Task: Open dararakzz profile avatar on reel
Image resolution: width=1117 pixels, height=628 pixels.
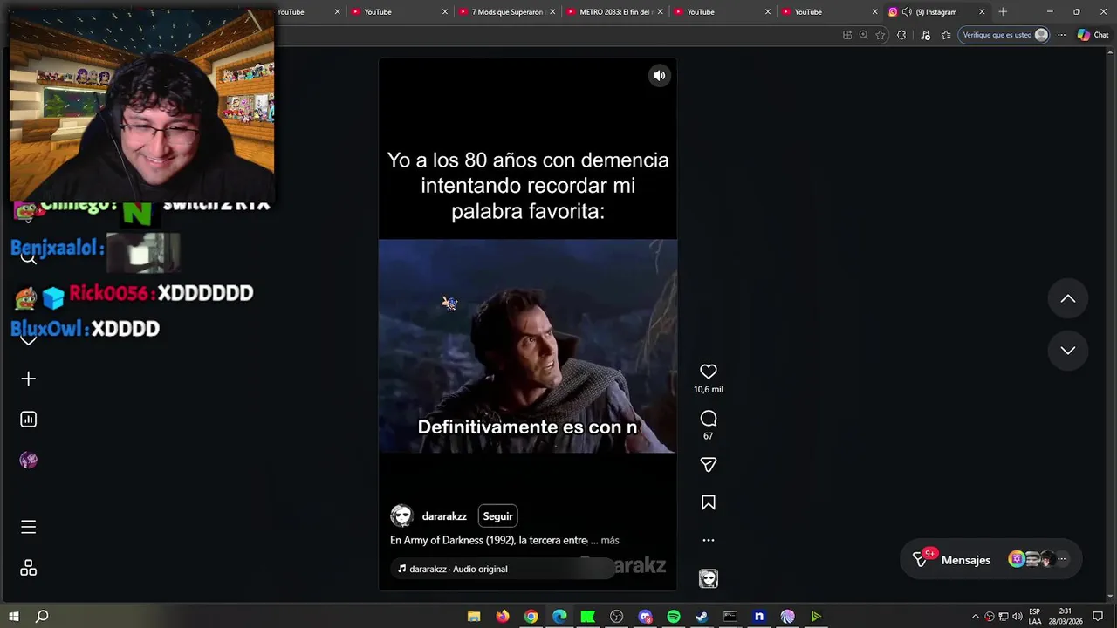Action: point(401,516)
